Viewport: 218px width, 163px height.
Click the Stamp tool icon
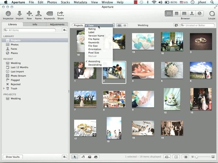pos(96,157)
